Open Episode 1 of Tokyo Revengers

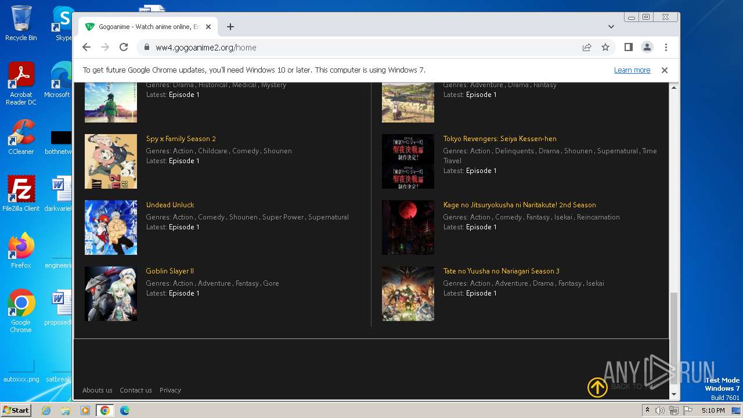point(481,171)
